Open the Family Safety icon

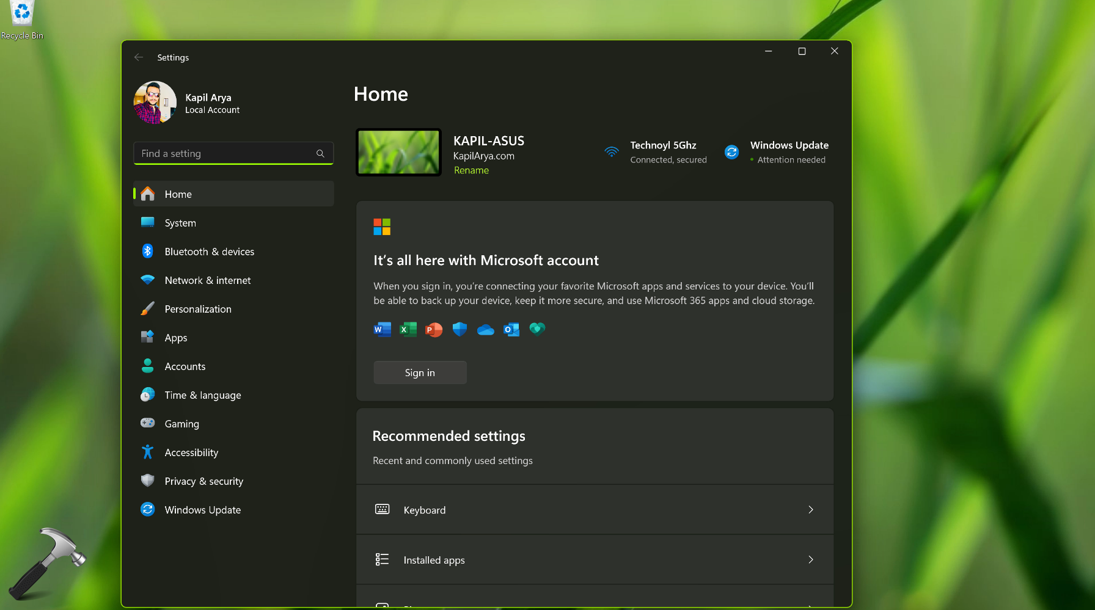point(537,329)
